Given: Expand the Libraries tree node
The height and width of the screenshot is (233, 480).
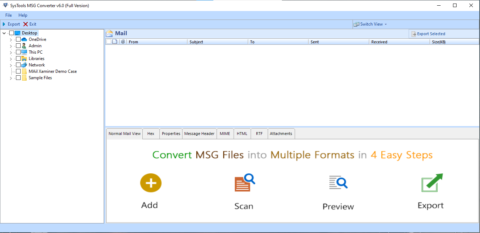Looking at the screenshot, I should pos(11,59).
